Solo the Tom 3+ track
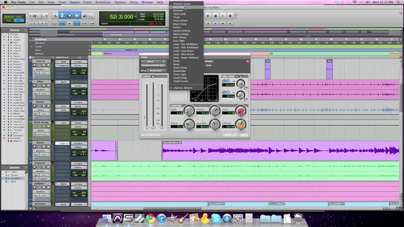The image size is (404, 227). (44, 65)
